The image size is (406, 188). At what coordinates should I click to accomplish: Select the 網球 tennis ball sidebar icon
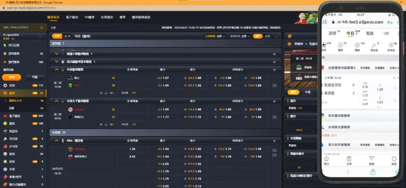pos(5,123)
